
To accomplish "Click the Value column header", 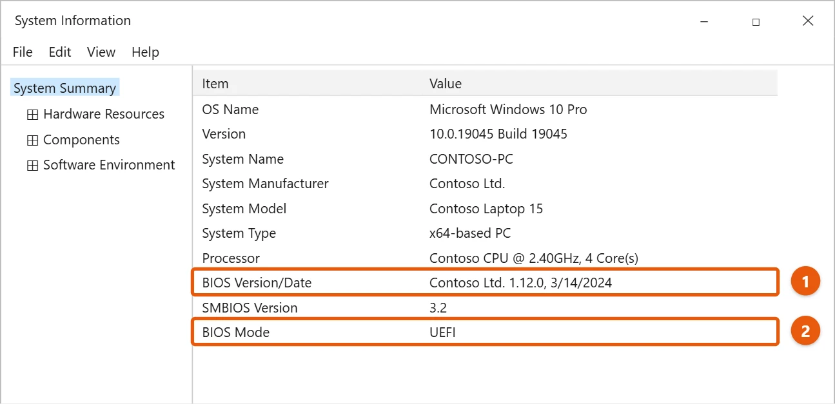I will 446,84.
